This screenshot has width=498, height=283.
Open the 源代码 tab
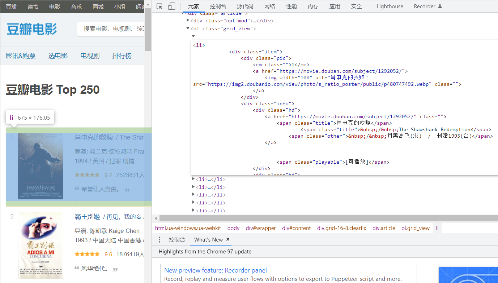pos(245,6)
